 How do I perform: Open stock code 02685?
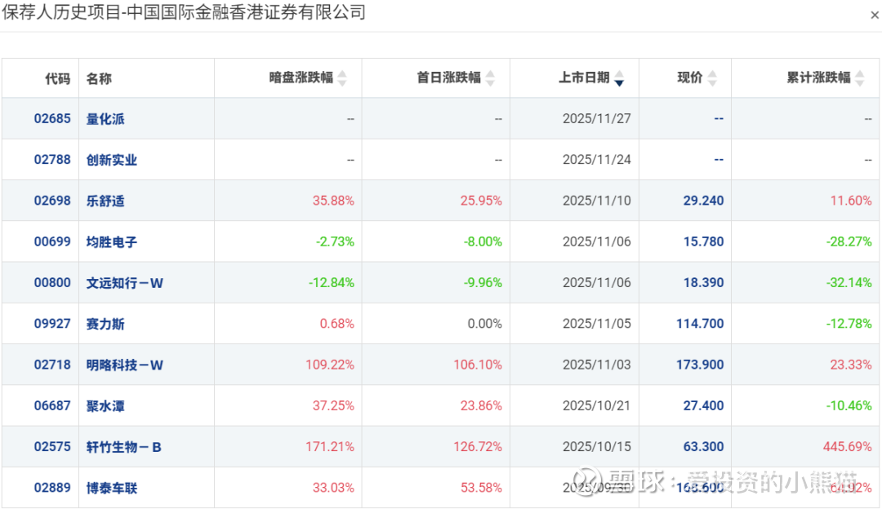[x=52, y=118]
